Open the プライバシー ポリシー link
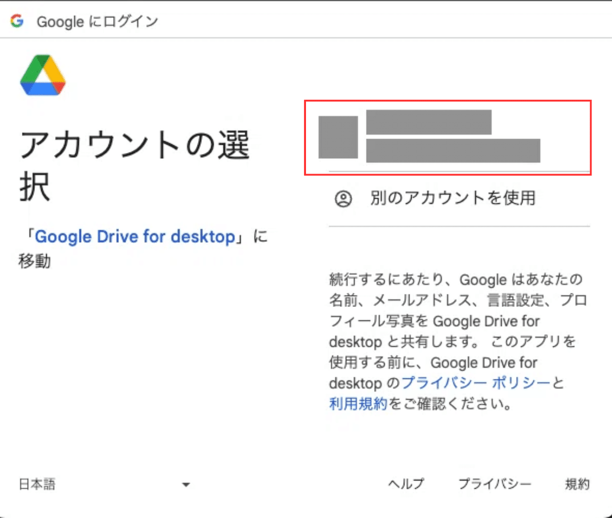 point(476,382)
